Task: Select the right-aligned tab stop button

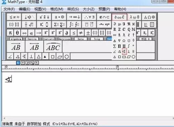Action: pos(28,63)
